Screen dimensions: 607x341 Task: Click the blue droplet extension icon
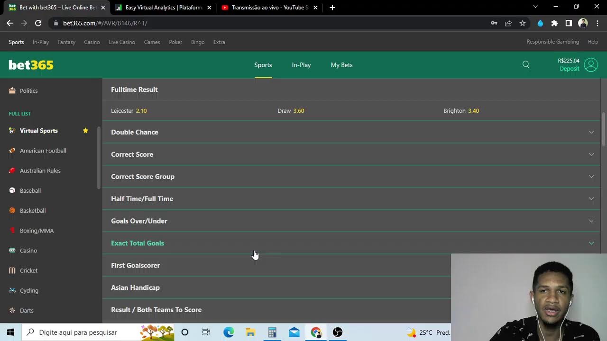(x=540, y=23)
